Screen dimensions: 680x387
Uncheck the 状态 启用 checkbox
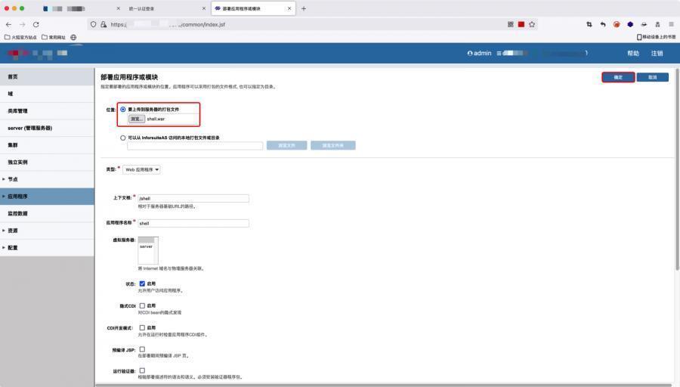142,283
